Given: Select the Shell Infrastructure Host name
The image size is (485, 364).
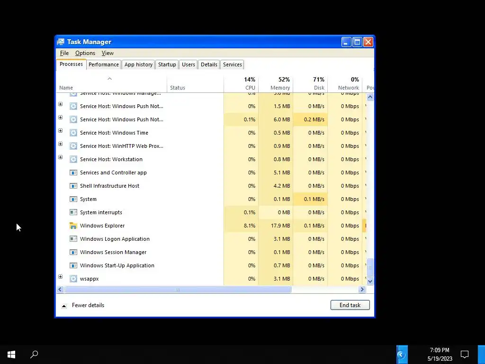Looking at the screenshot, I should pos(109,186).
